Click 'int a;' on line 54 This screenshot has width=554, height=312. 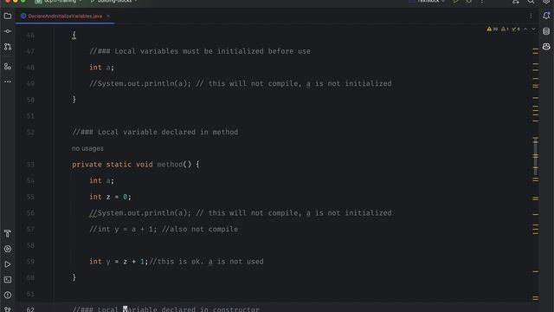click(102, 181)
